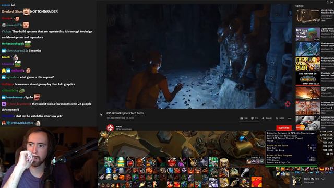Open The History of Warcraft thumbnail
334x188 pixels.
pyautogui.click(x=307, y=78)
